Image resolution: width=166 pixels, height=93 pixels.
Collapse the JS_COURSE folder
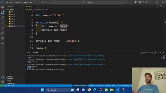15,9
